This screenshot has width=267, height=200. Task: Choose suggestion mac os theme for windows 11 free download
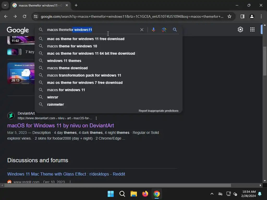coord(108,39)
